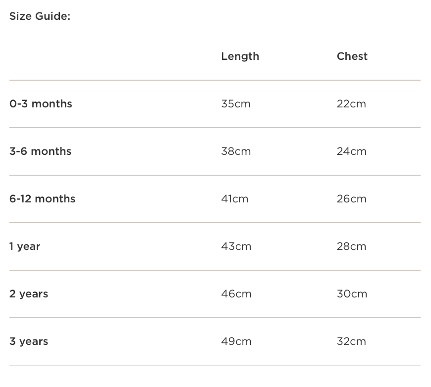
Task: Select the 22cm chest measurement
Action: (x=351, y=104)
